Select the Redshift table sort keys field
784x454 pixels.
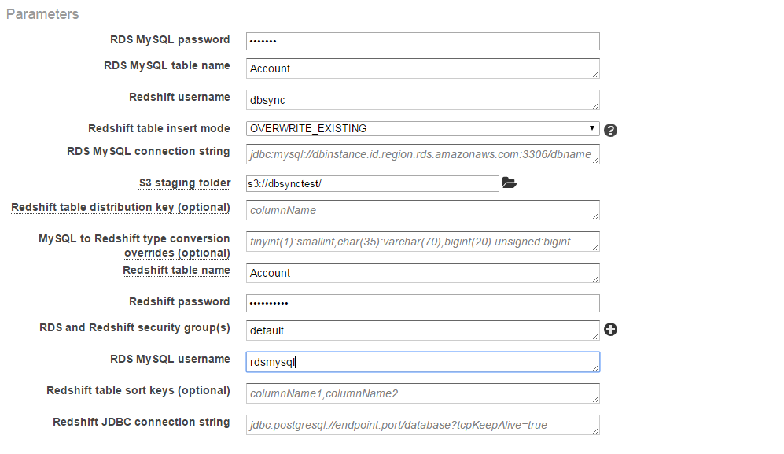point(422,393)
